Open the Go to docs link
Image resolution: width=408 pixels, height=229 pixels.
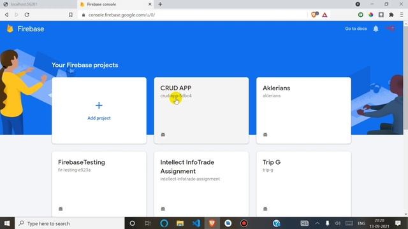click(x=356, y=29)
